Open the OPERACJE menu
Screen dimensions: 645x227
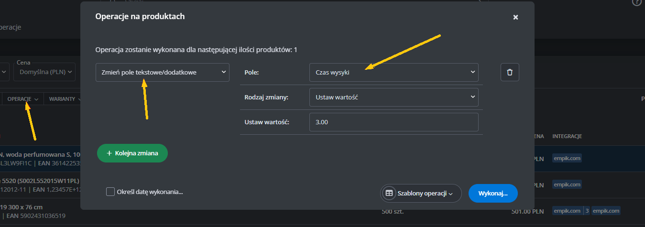[22, 99]
